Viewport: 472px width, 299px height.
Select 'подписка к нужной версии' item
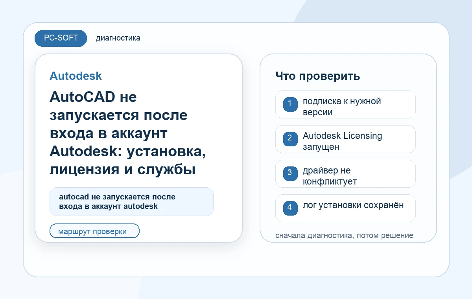click(345, 104)
